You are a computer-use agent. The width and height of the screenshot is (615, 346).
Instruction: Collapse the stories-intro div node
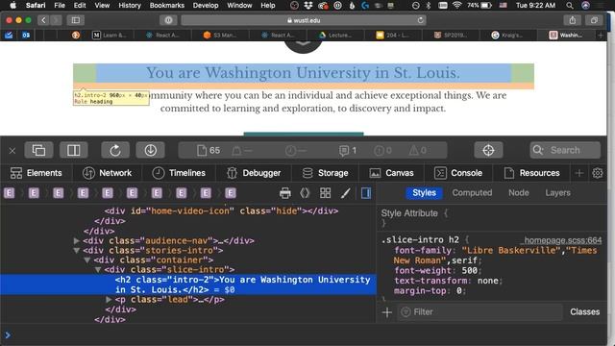click(x=77, y=251)
